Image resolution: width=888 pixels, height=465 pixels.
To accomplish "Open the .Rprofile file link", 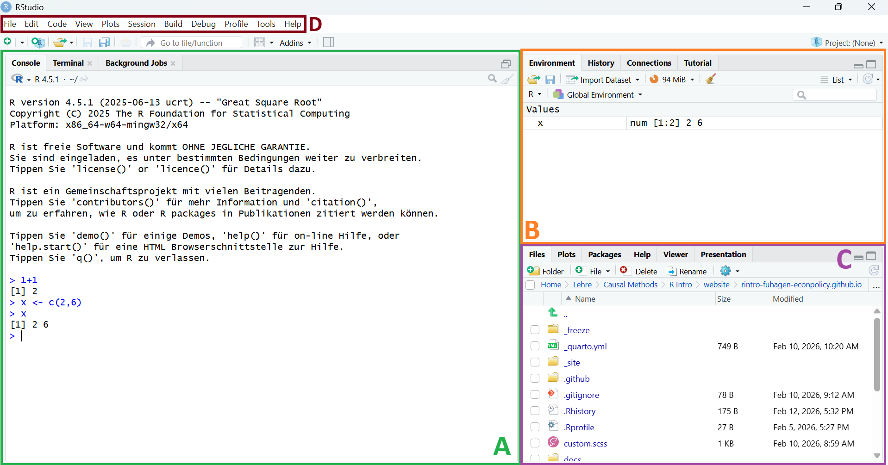I will [x=579, y=427].
